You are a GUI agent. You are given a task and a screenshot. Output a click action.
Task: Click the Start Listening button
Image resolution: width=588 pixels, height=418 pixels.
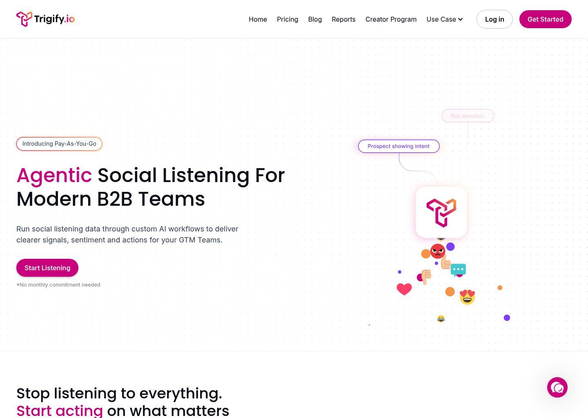click(x=47, y=268)
